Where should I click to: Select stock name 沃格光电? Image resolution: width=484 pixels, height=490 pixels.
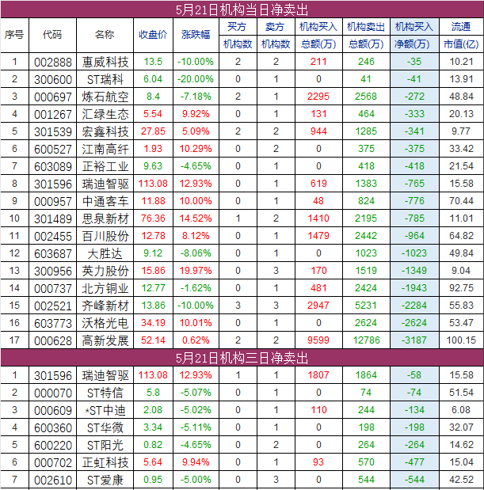105,323
